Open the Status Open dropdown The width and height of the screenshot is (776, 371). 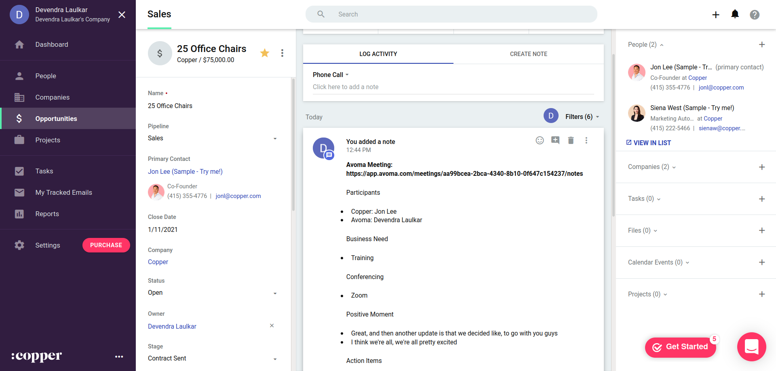point(212,293)
